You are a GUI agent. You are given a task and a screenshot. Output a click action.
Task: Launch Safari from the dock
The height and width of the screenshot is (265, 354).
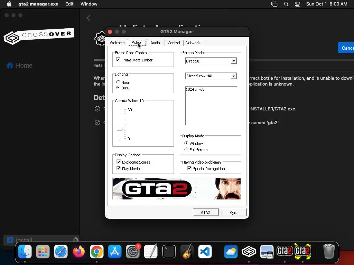tap(61, 252)
